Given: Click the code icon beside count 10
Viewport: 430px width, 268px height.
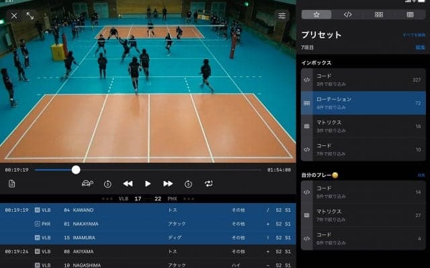Looking at the screenshot, I should (x=306, y=149).
